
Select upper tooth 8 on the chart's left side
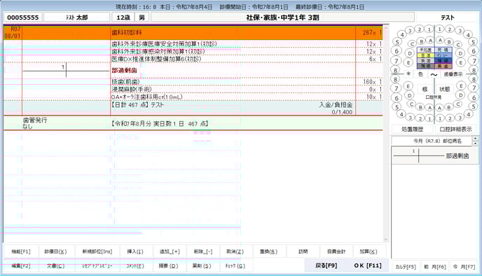click(x=396, y=70)
